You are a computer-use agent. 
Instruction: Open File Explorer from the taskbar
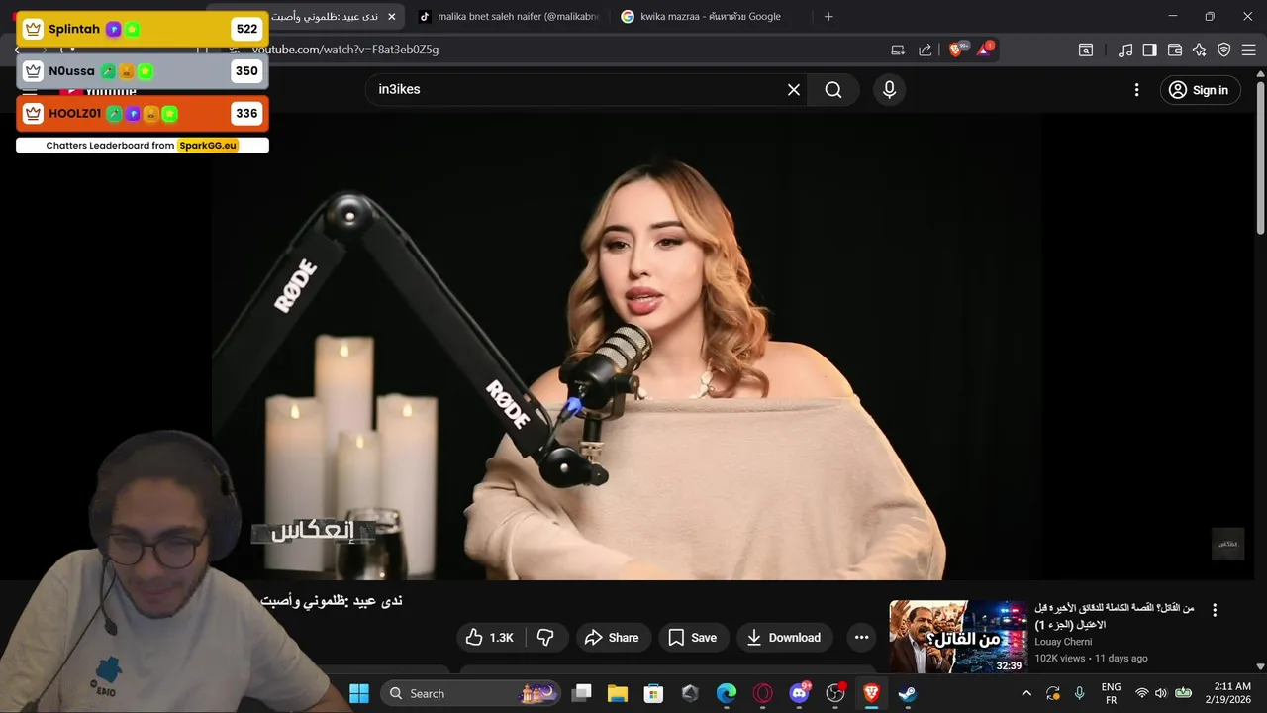point(618,693)
